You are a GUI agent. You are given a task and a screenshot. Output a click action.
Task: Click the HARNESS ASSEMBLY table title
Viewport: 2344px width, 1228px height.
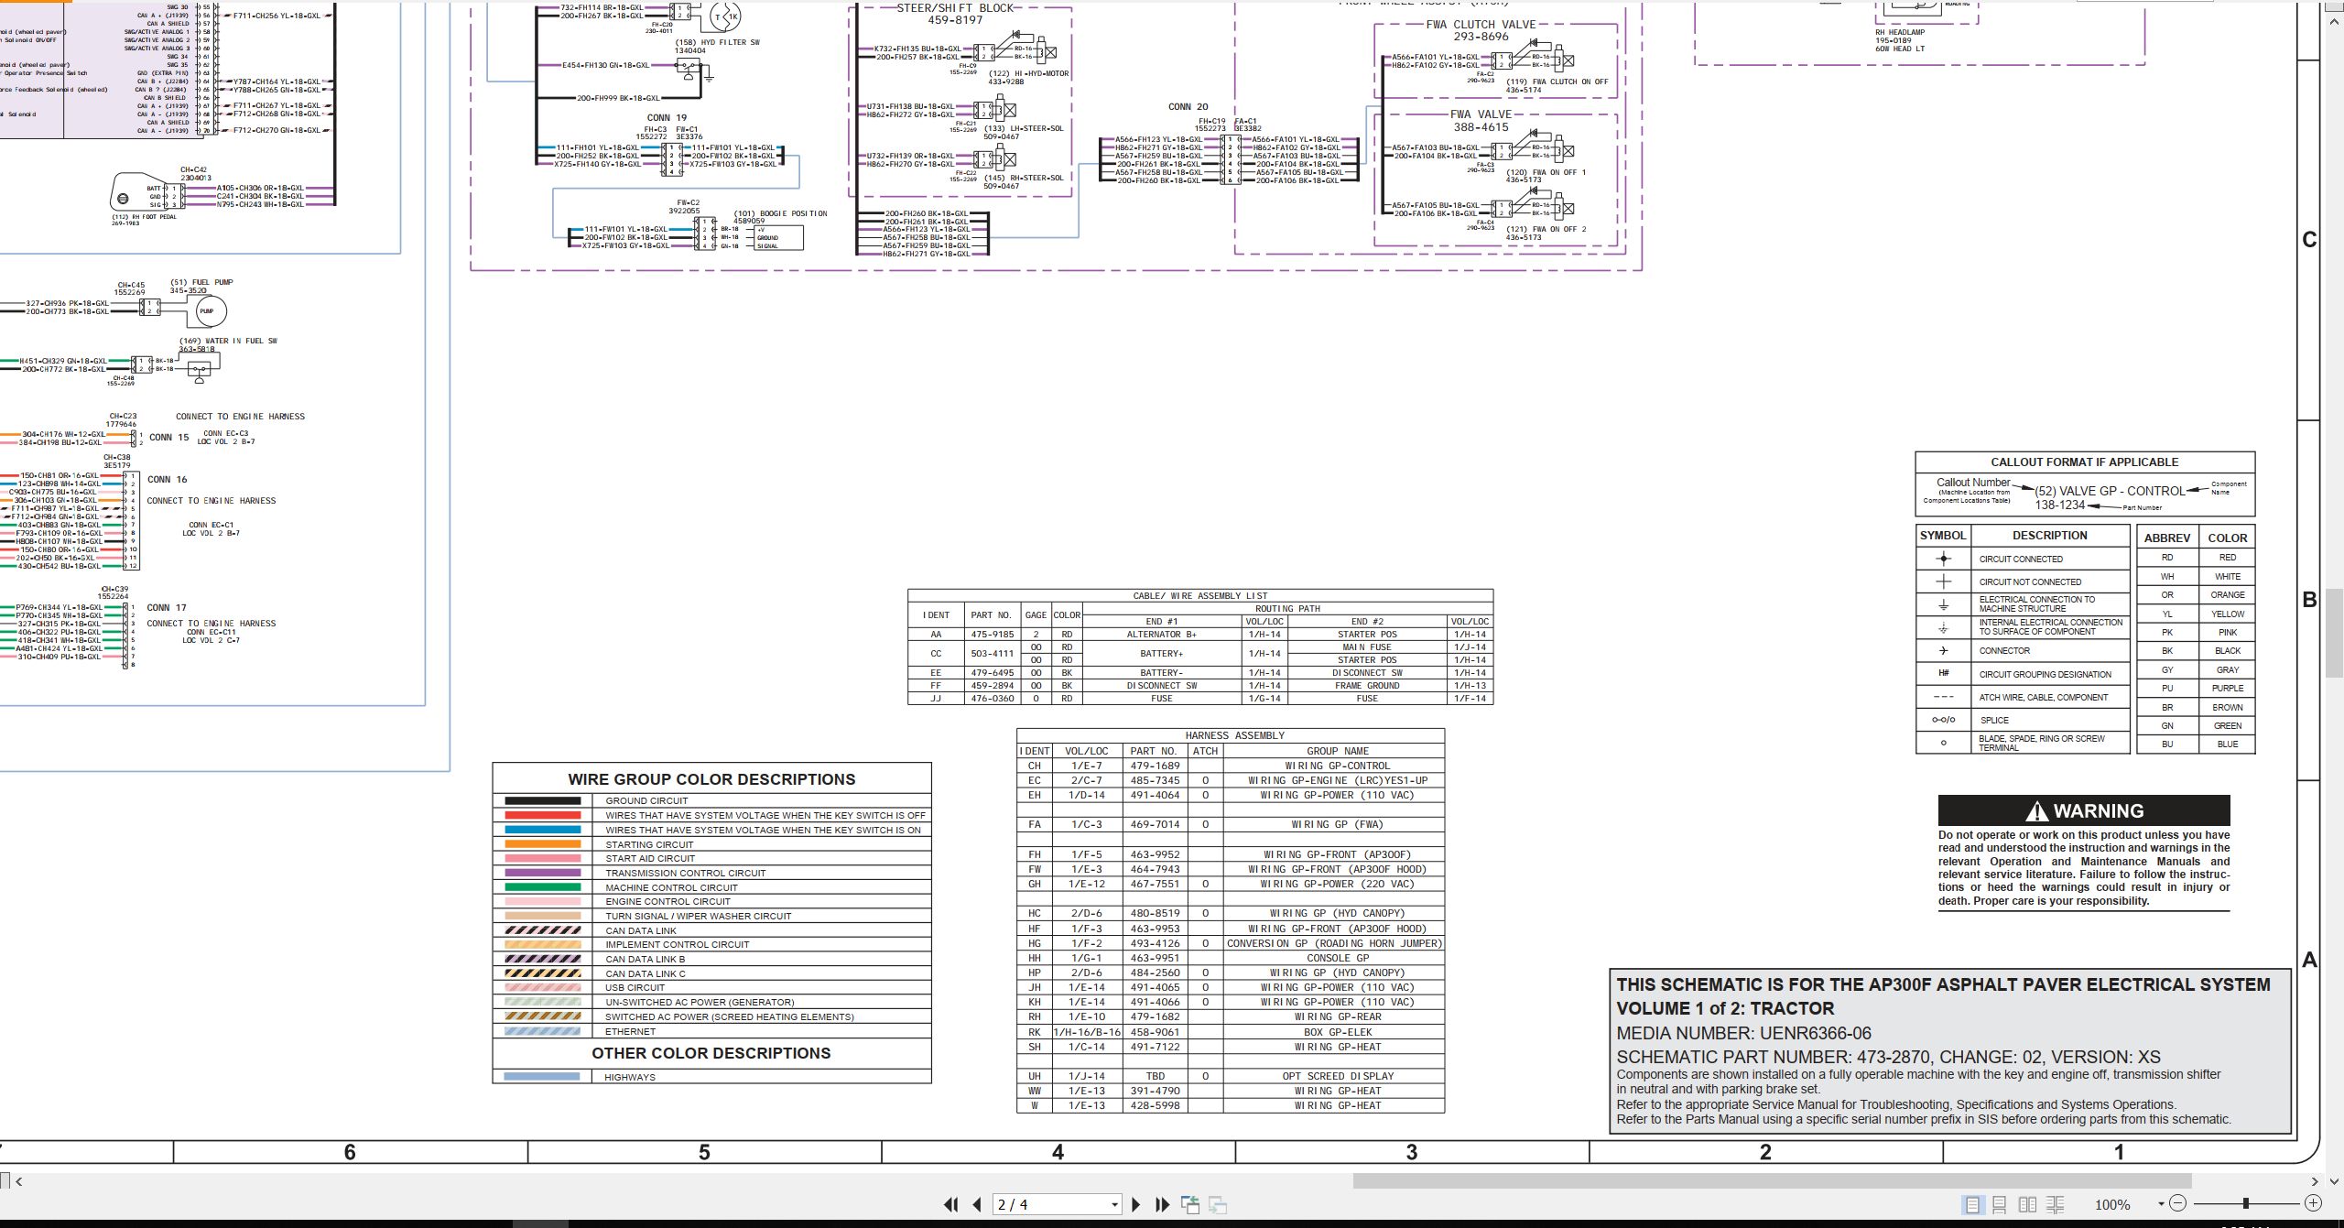click(x=1234, y=735)
